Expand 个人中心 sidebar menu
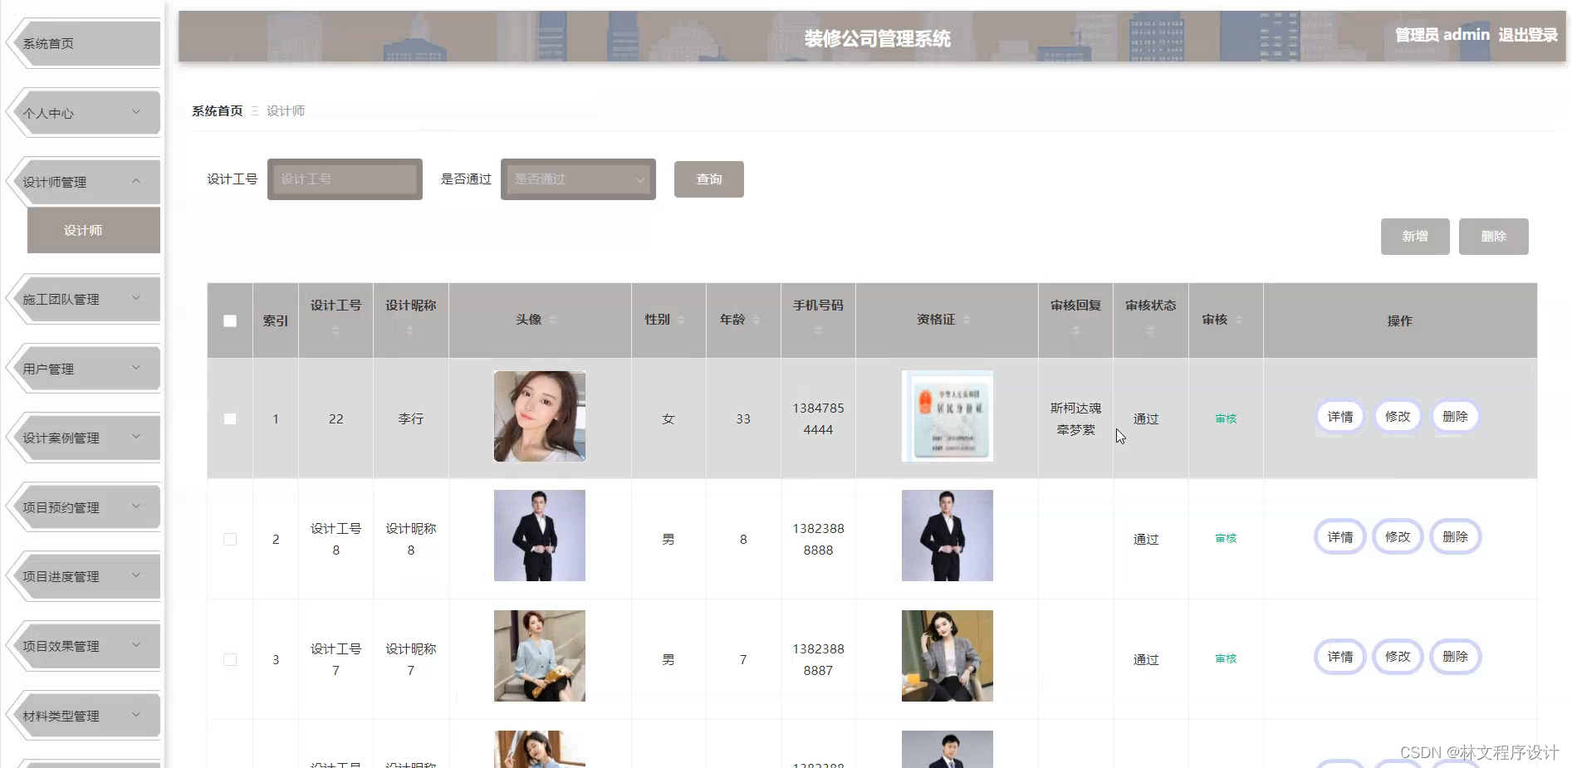The height and width of the screenshot is (768, 1572). [85, 112]
